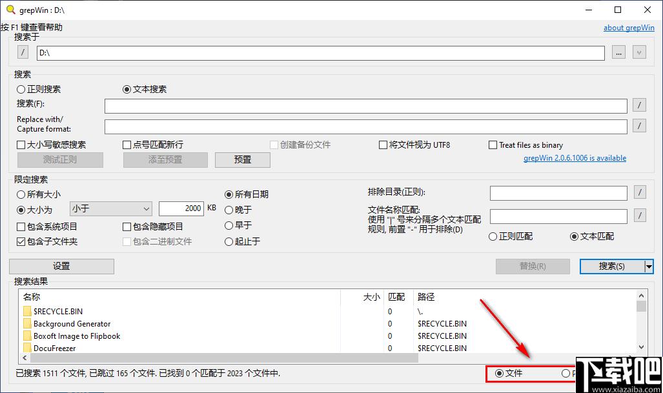Image resolution: width=663 pixels, height=393 pixels.
Task: Click the slash button beside the exclude directories field
Action: 640,192
